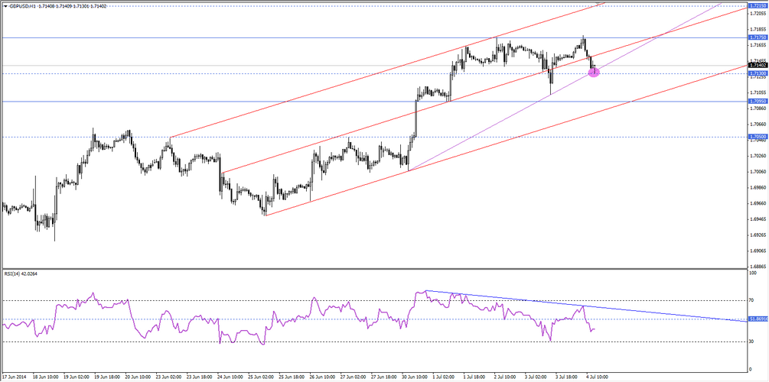769x382 pixels.
Task: Click the 26 Jun 10:00 time label
Action: [321, 377]
